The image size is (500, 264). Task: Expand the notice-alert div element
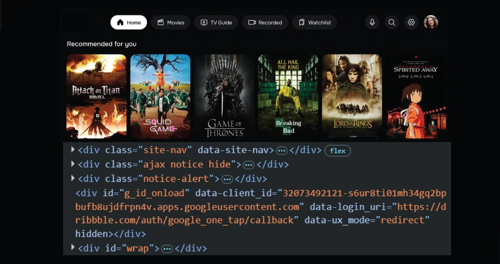coord(72,178)
